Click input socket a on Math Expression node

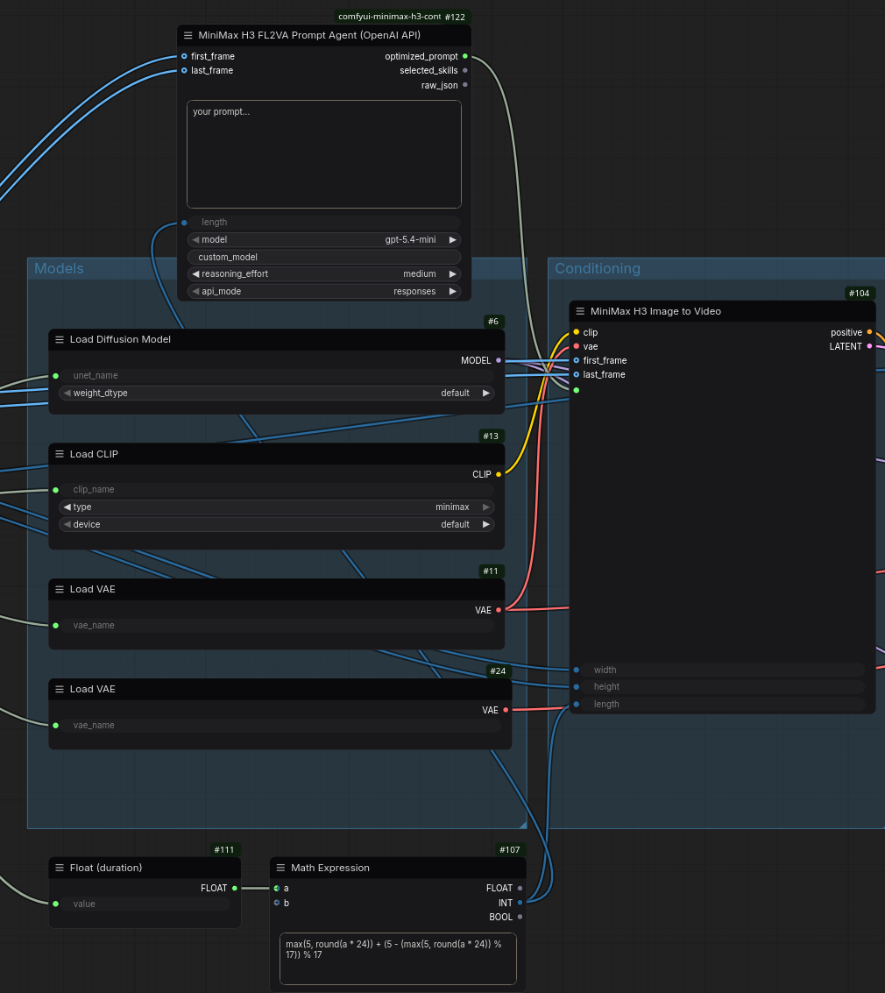pyautogui.click(x=277, y=888)
